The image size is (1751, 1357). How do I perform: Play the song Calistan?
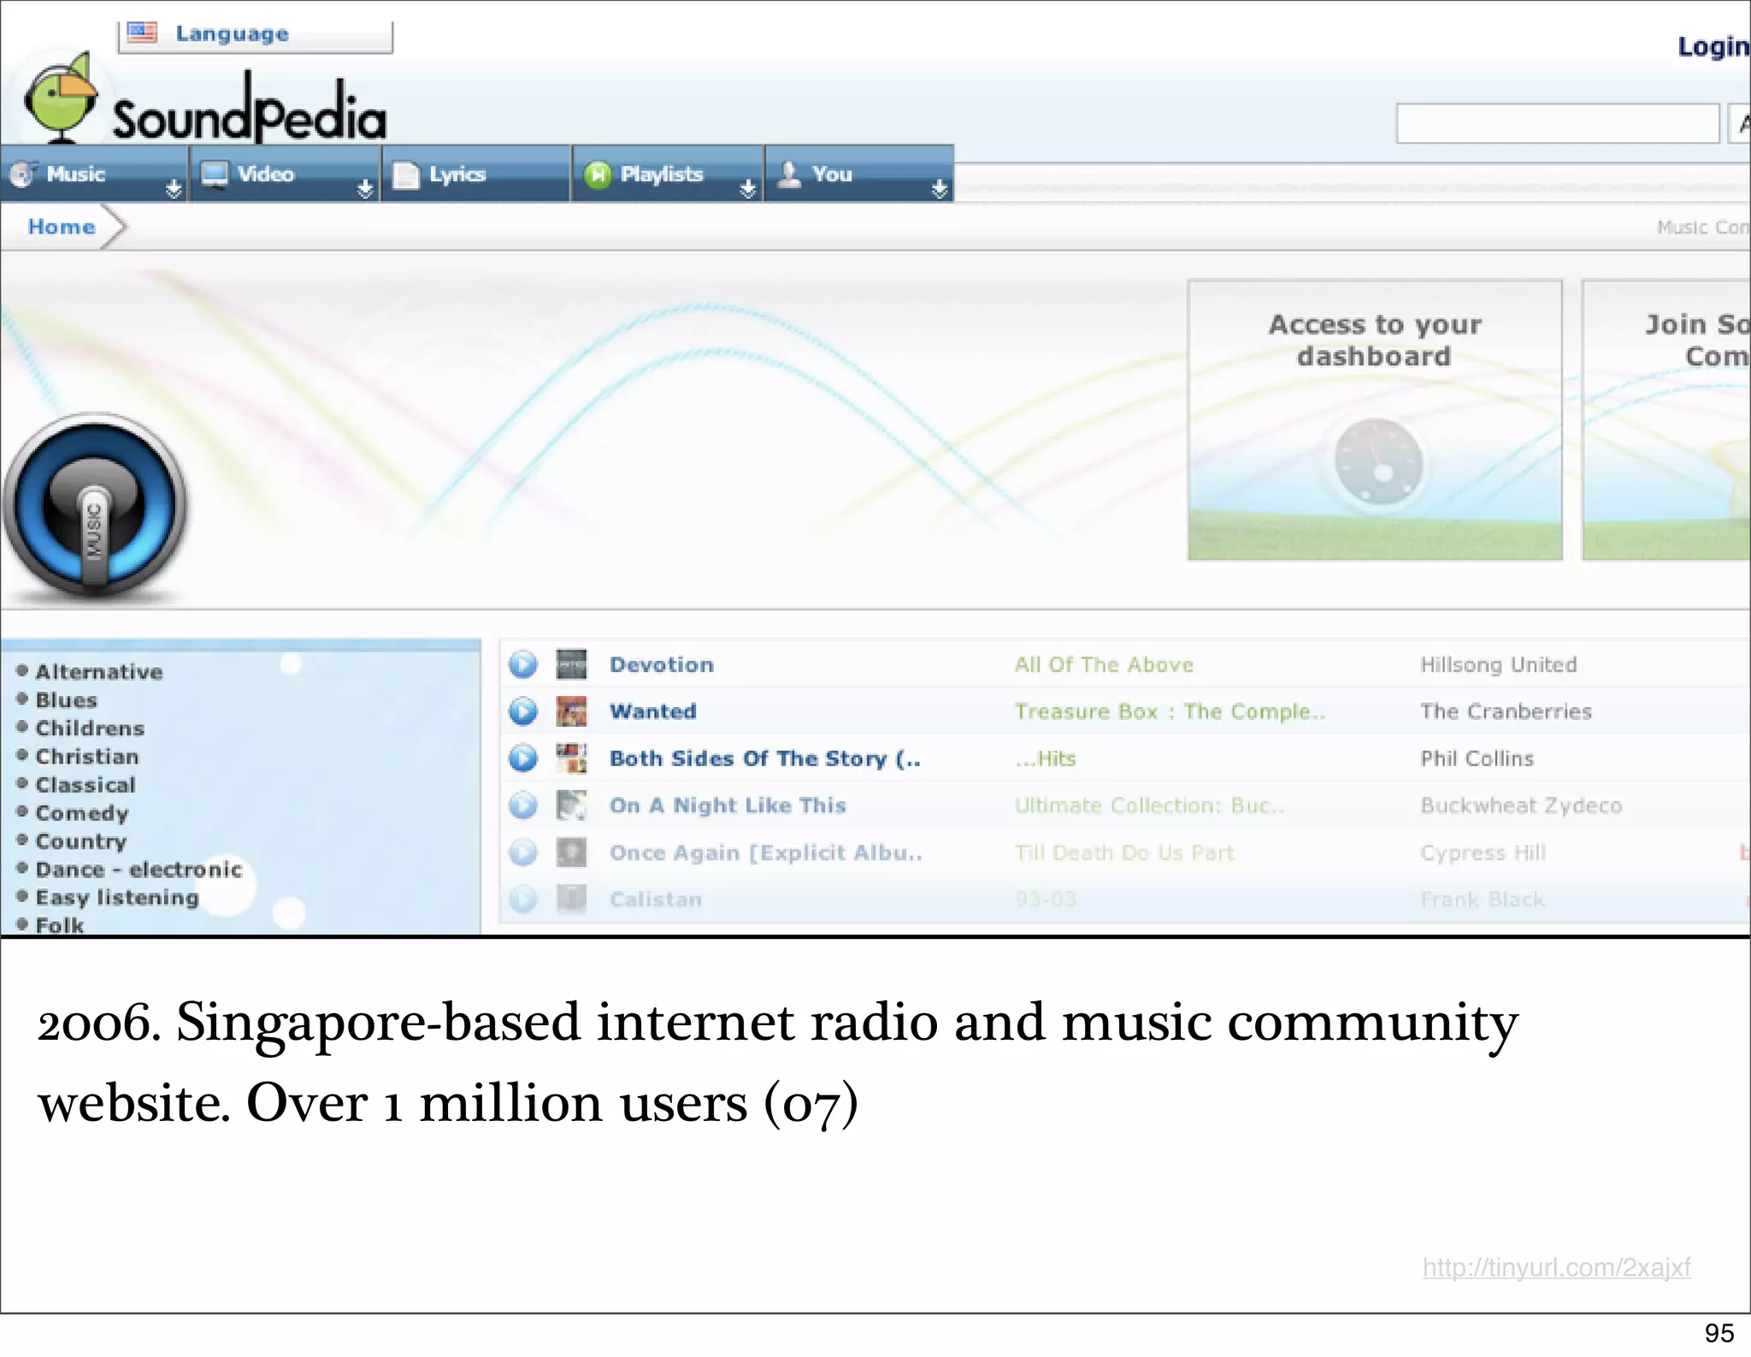click(523, 900)
